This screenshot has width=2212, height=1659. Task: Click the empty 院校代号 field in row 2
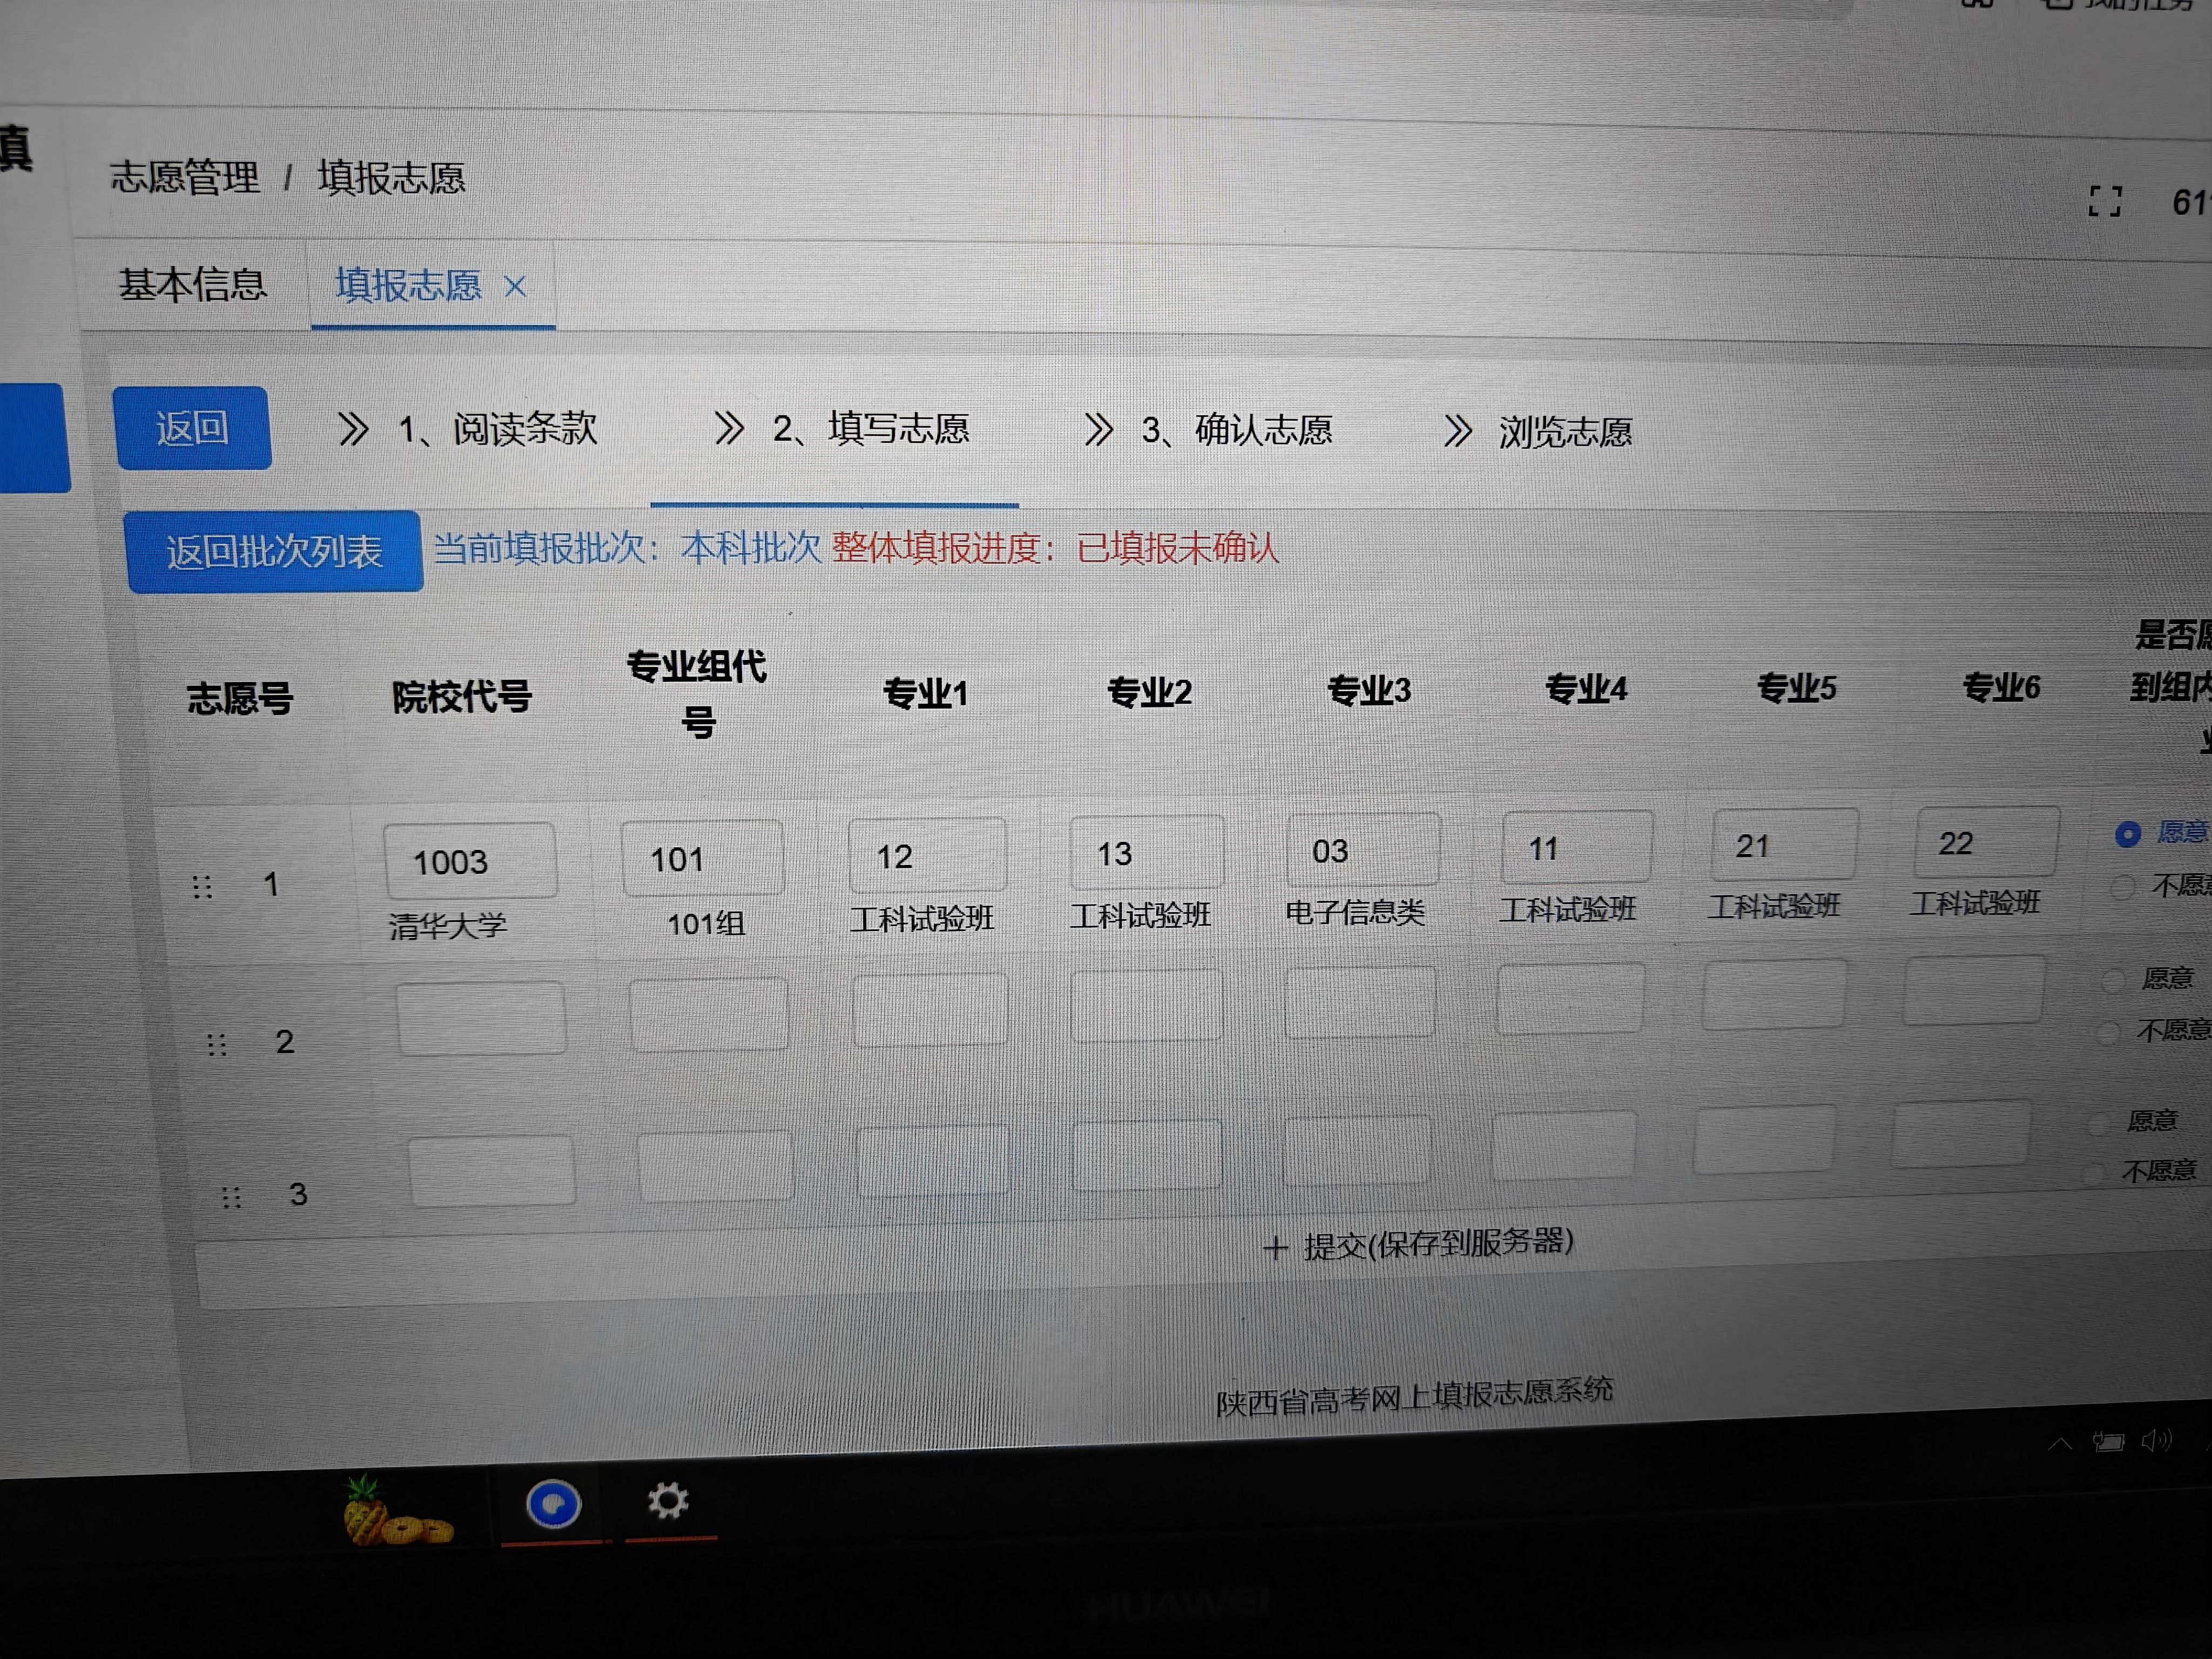481,1019
